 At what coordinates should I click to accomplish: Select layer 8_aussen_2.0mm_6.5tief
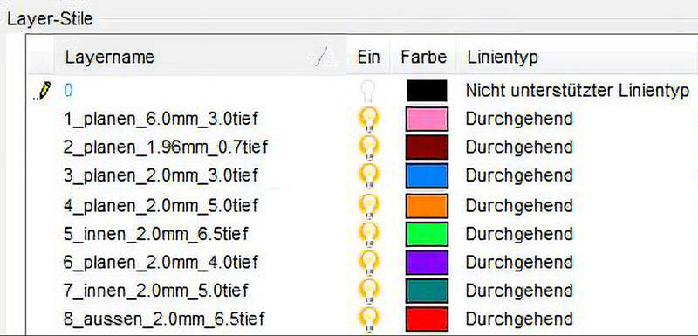164,319
